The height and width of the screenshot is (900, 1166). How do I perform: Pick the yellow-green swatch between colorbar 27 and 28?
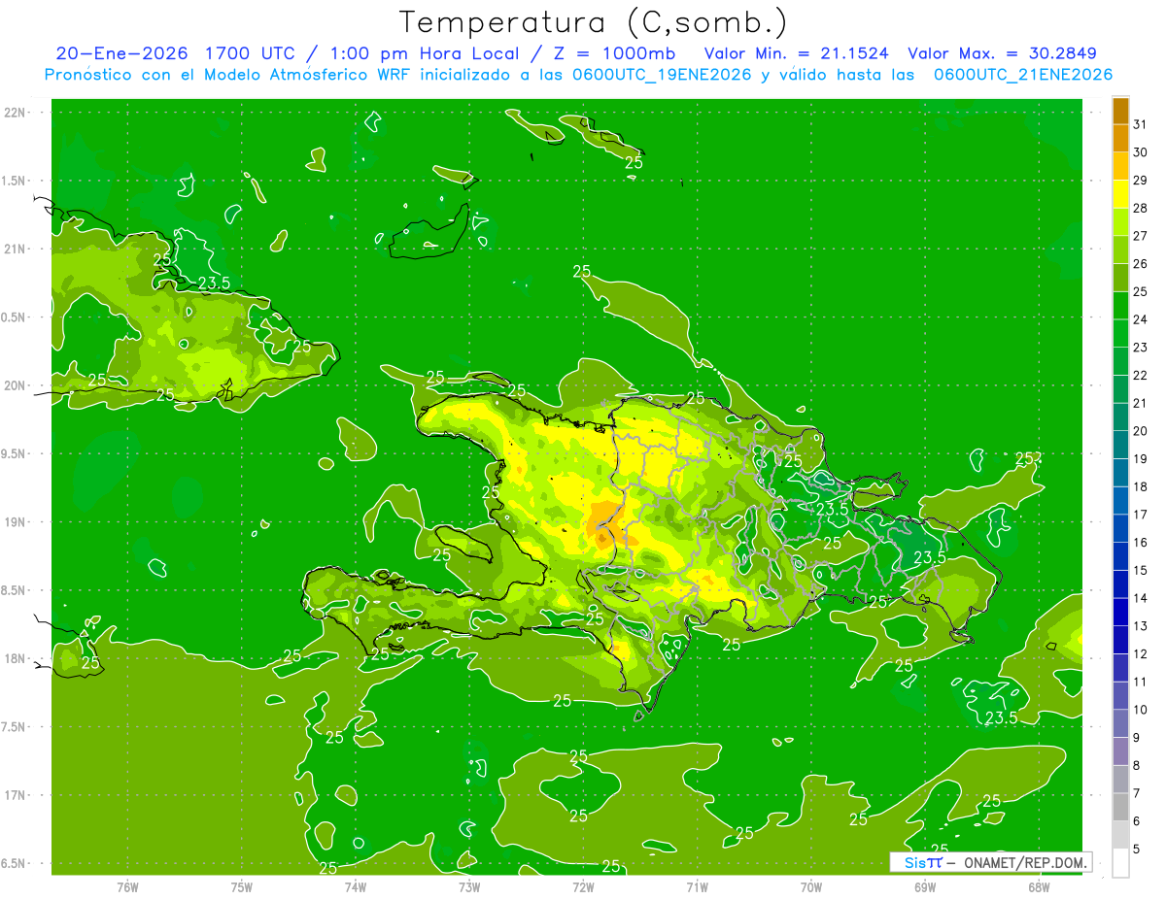[x=1120, y=222]
